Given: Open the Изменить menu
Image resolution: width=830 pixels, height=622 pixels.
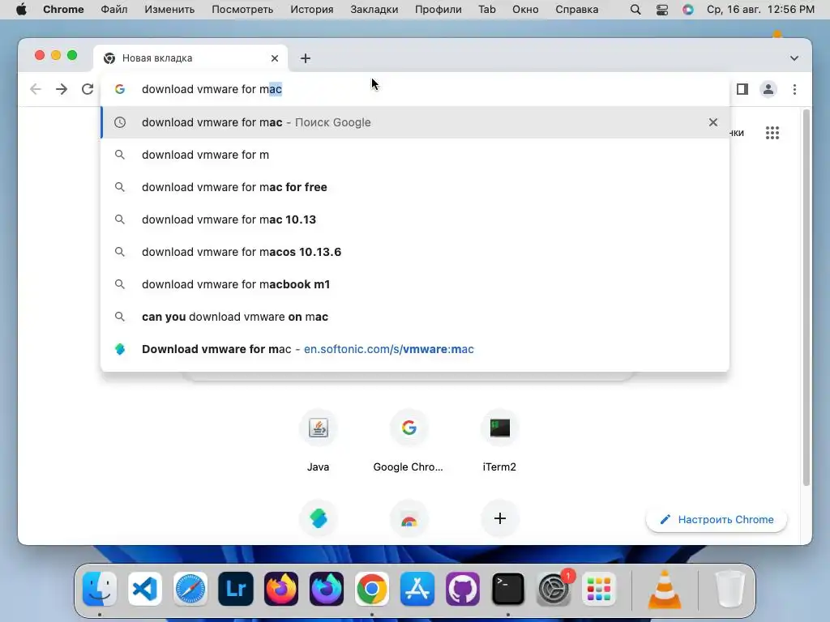Looking at the screenshot, I should pos(169,10).
